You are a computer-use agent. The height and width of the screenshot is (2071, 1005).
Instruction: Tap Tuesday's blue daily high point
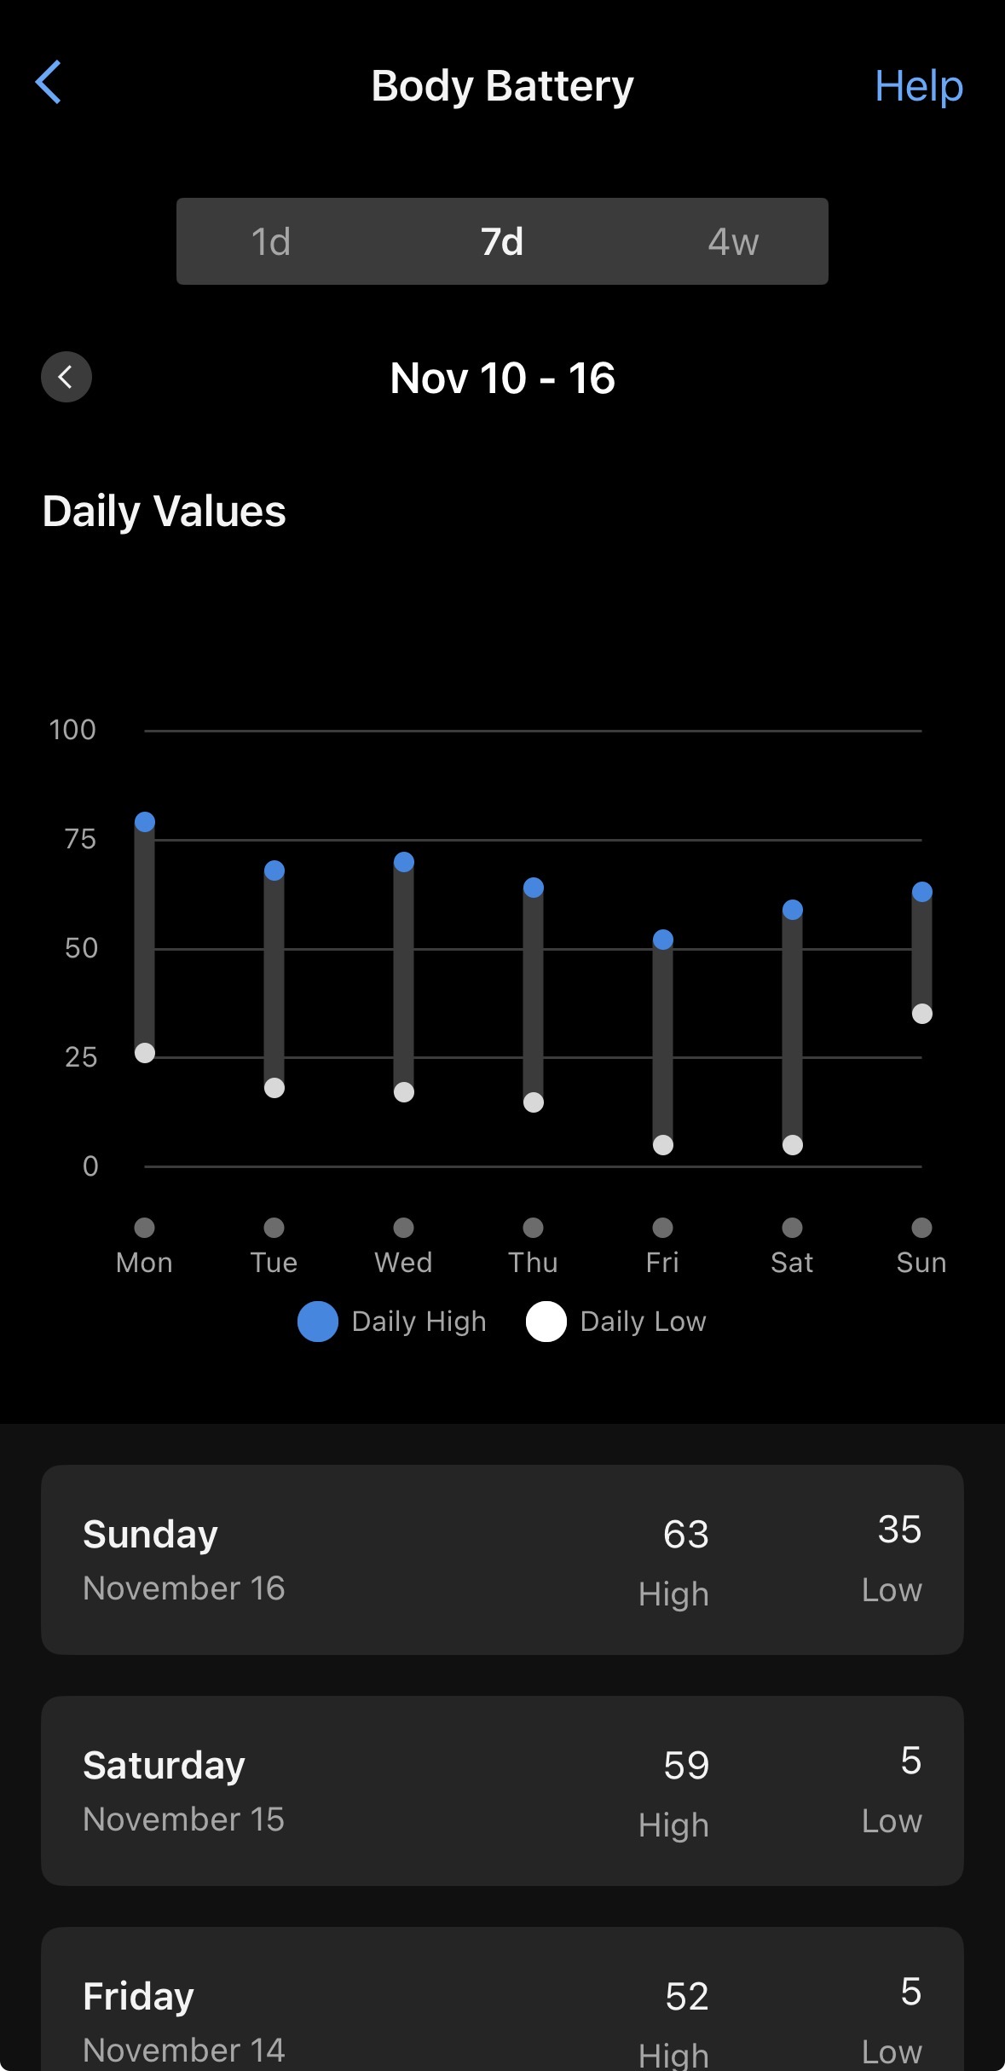pyautogui.click(x=274, y=871)
